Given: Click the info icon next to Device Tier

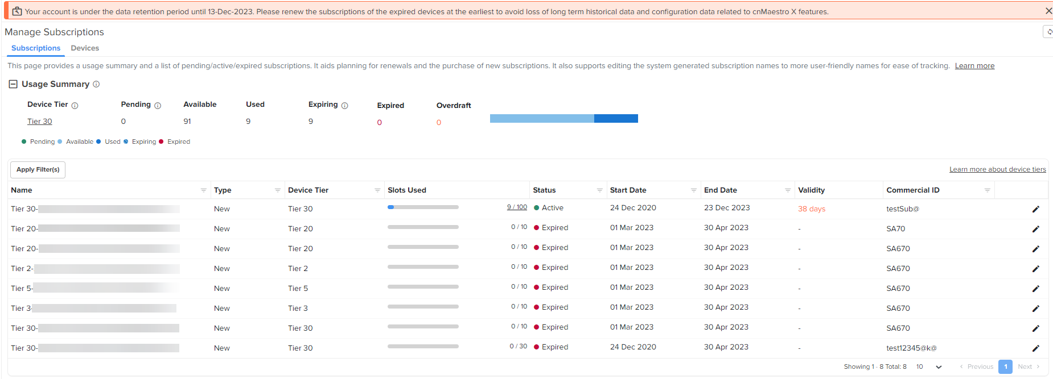Looking at the screenshot, I should point(75,105).
